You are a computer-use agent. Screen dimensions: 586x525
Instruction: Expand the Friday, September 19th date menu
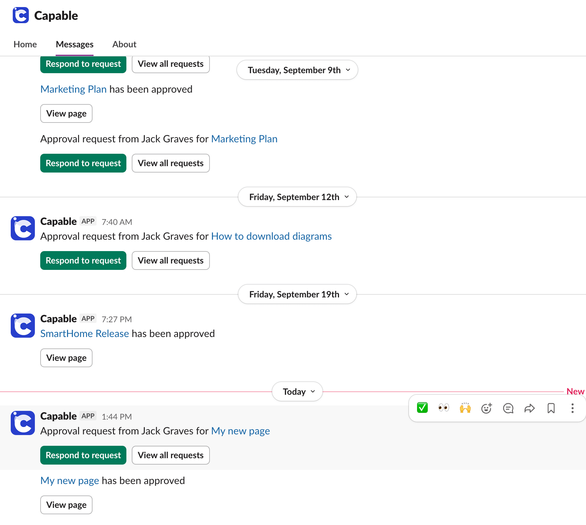(x=297, y=294)
